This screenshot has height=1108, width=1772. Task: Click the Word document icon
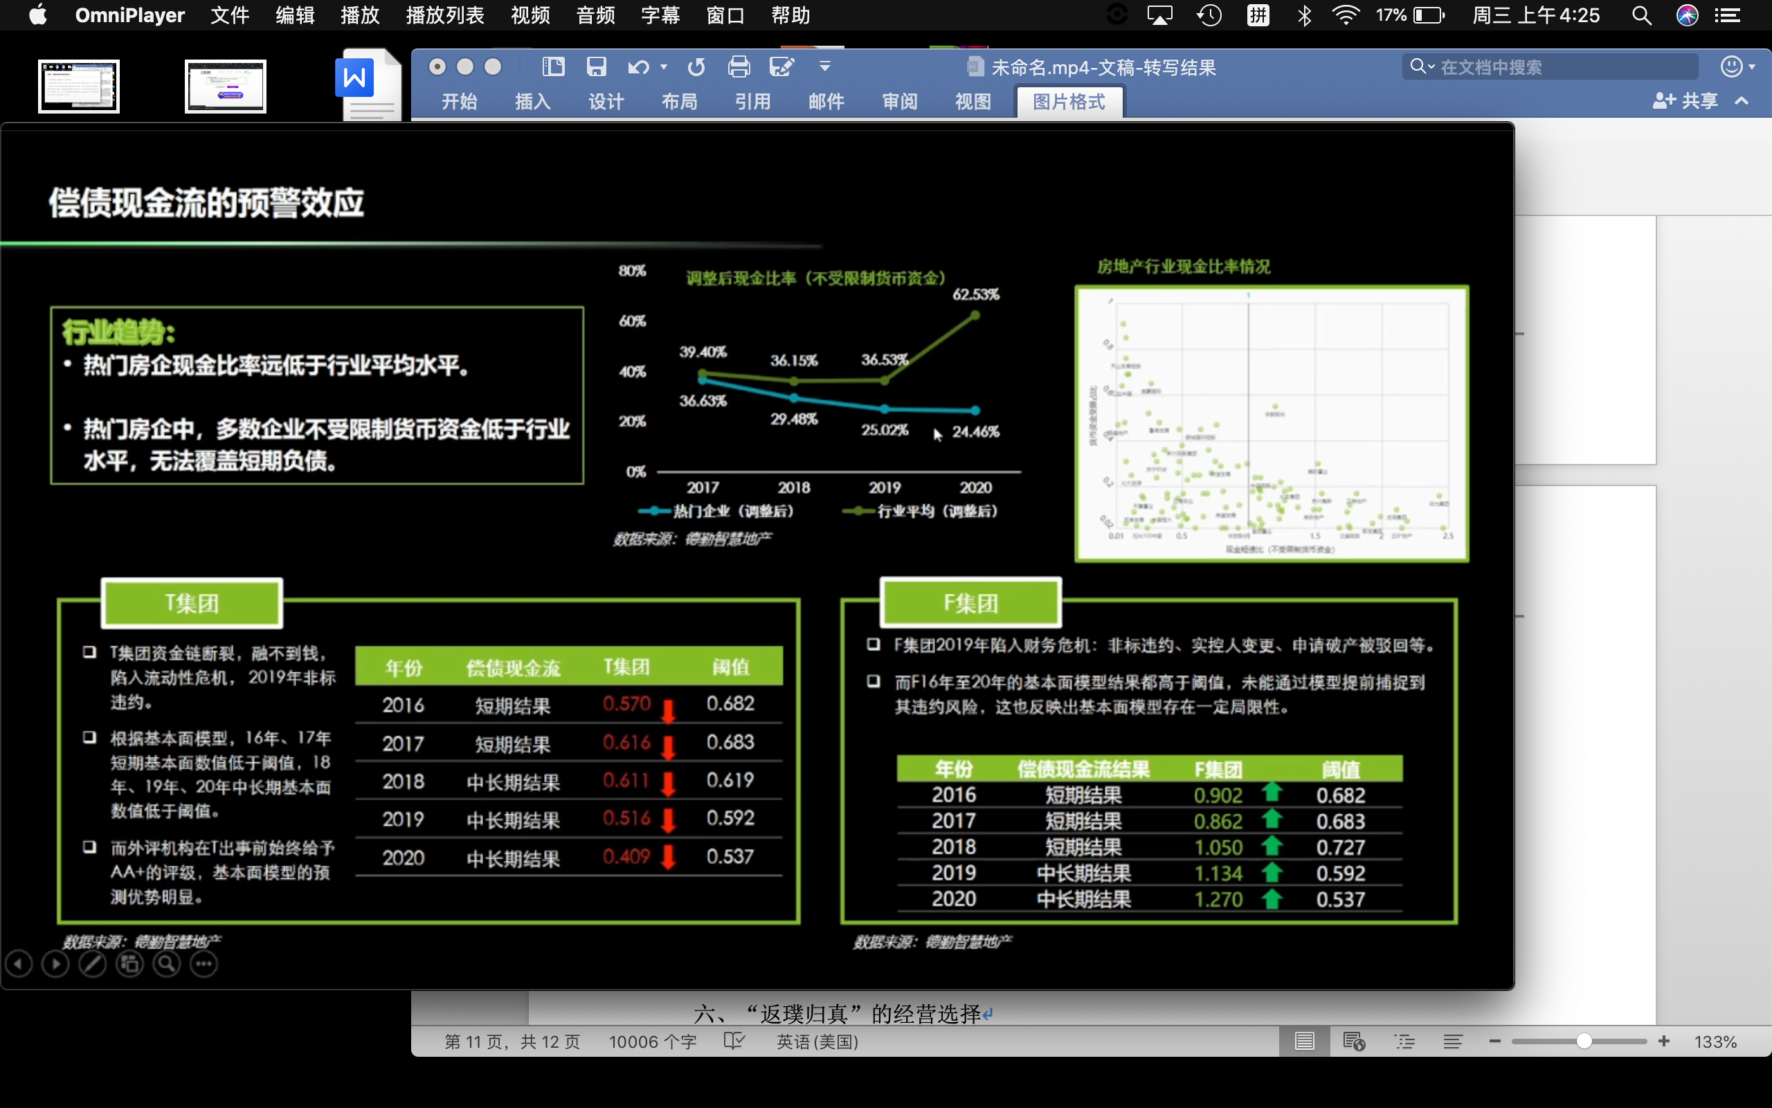[369, 84]
